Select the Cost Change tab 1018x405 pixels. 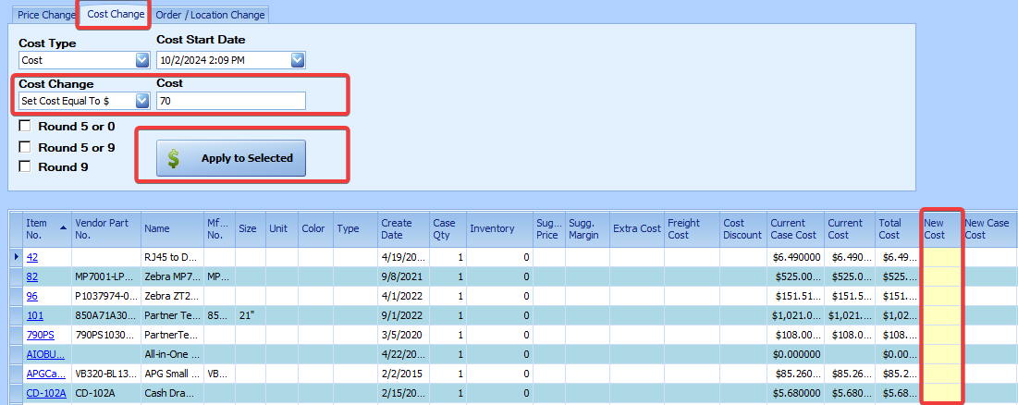116,15
